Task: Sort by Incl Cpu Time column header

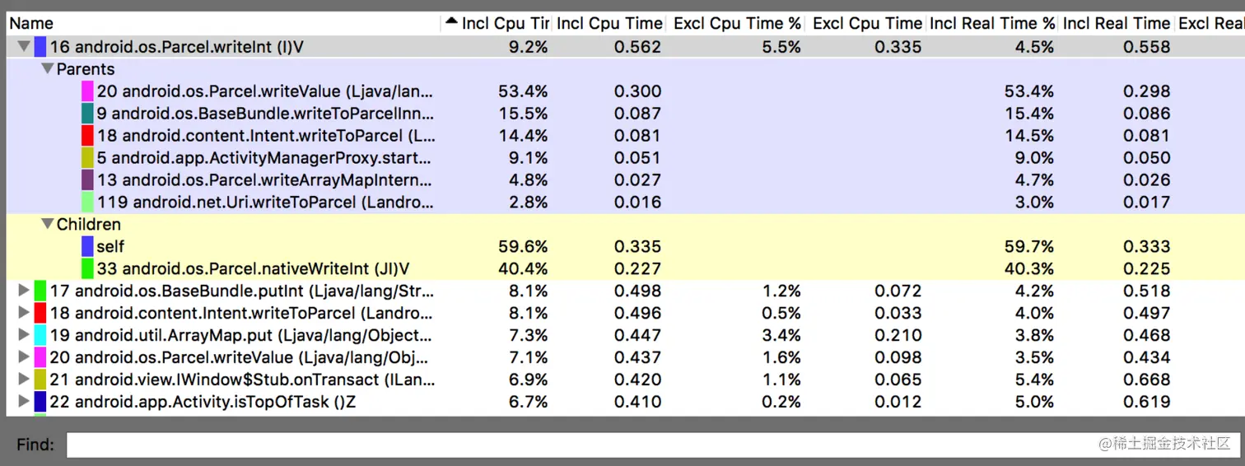Action: pos(609,23)
